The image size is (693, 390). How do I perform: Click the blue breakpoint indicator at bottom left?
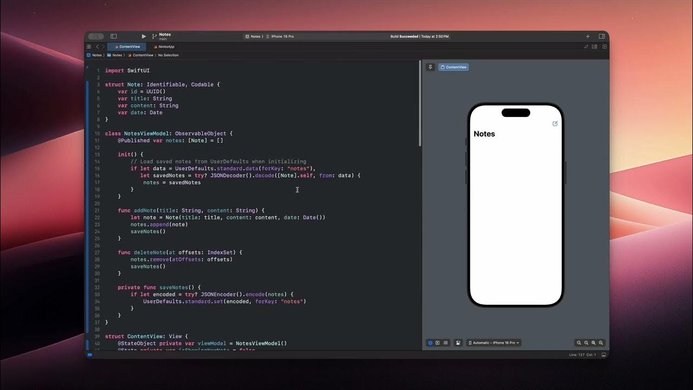90,355
